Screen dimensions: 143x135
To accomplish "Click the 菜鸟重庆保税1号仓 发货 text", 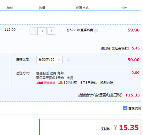I will pos(55,78).
